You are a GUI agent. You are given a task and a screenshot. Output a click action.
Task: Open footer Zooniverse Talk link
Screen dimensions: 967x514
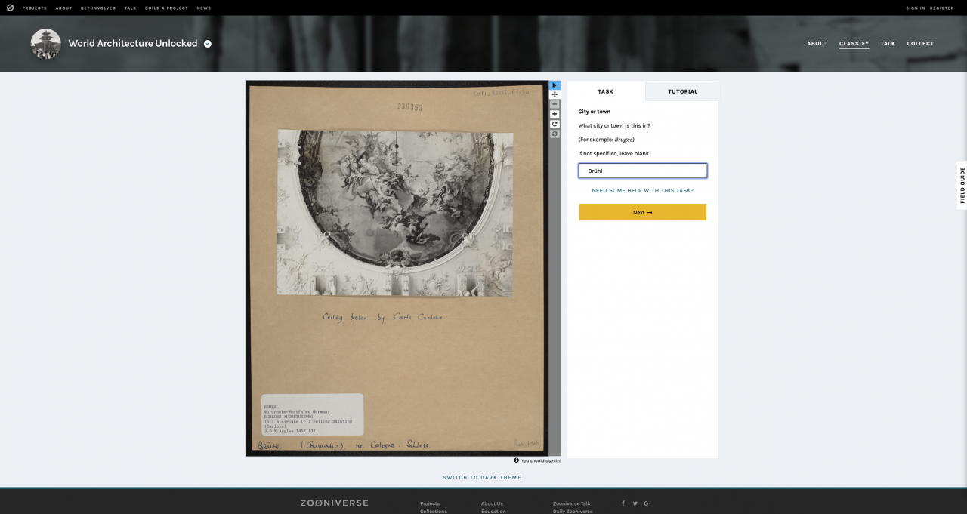pos(572,503)
